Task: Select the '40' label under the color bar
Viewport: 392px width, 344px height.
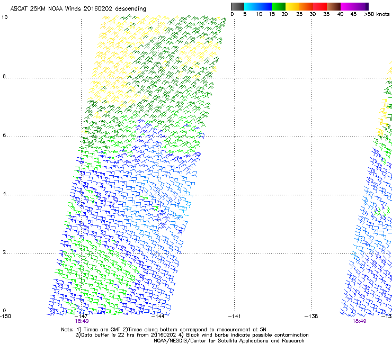Action: 340,14
